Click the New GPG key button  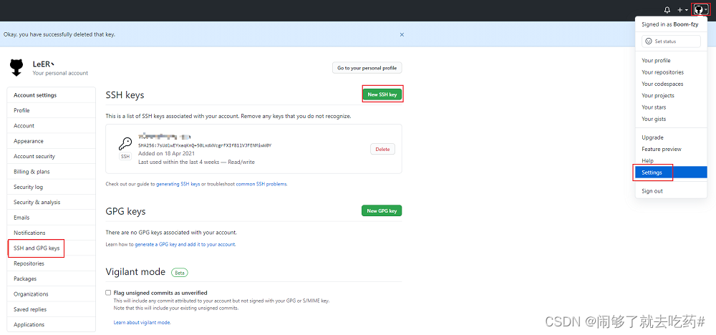coord(382,210)
